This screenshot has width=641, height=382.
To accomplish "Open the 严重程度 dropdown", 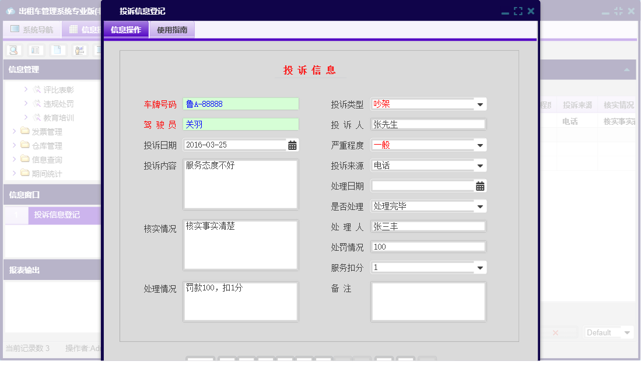I will click(x=479, y=145).
